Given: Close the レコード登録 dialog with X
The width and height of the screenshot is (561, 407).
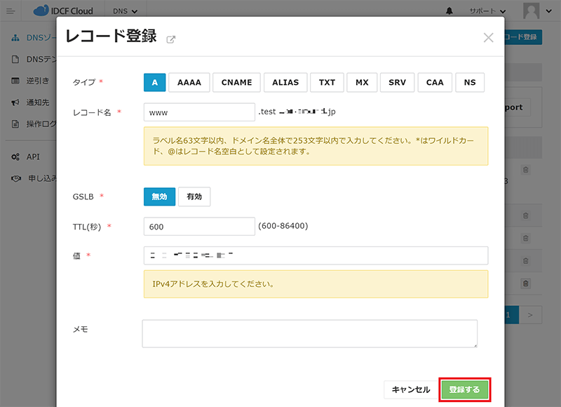Looking at the screenshot, I should pos(489,38).
